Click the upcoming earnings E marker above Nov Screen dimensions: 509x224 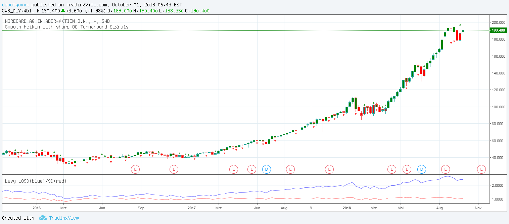tap(481, 169)
